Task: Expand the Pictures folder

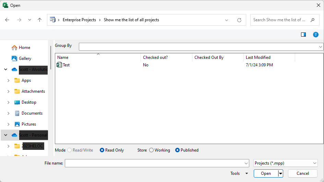Action: point(9,124)
